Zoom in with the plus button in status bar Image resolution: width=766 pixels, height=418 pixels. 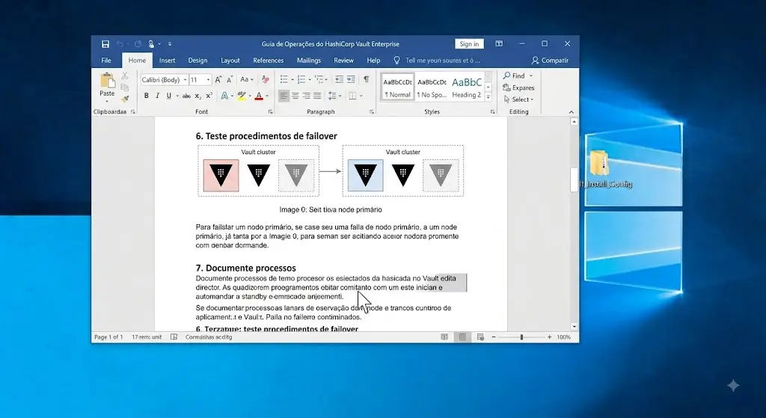pyautogui.click(x=549, y=337)
